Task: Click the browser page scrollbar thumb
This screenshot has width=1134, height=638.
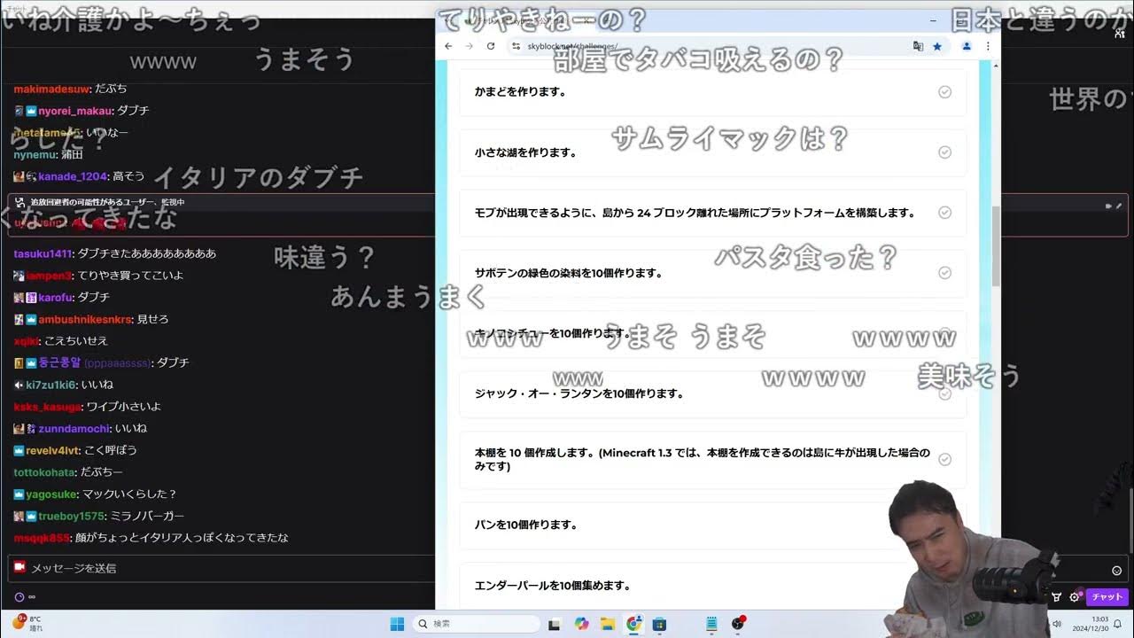Action: tap(996, 246)
